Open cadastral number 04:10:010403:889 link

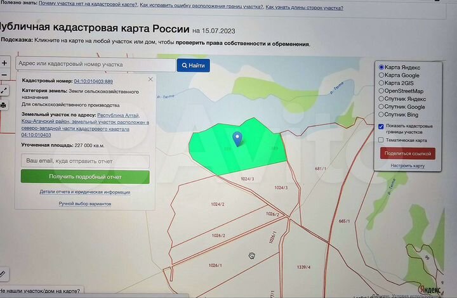[93, 81]
